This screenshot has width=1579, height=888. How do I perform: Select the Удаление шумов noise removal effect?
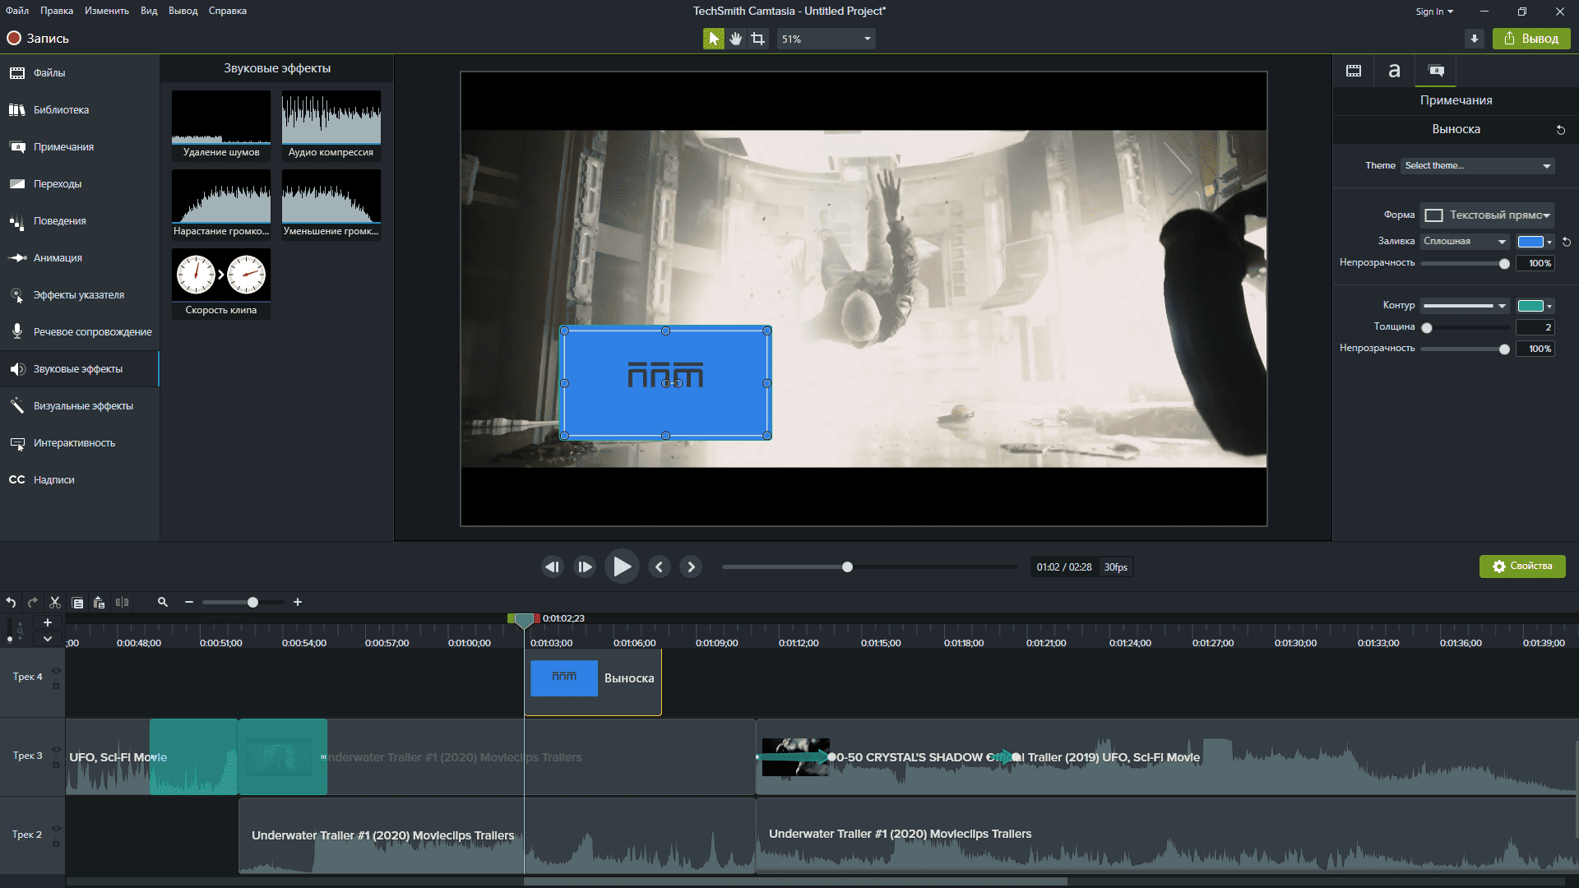(x=221, y=125)
